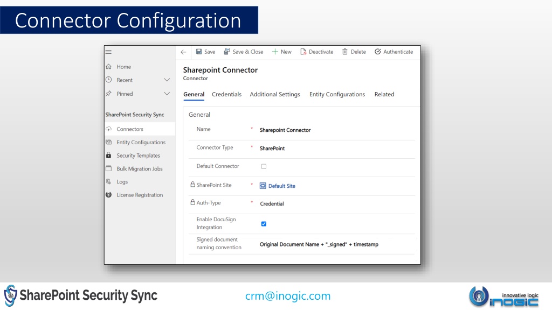Click the Entity Configurations sidebar icon
The height and width of the screenshot is (310, 552).
(109, 142)
